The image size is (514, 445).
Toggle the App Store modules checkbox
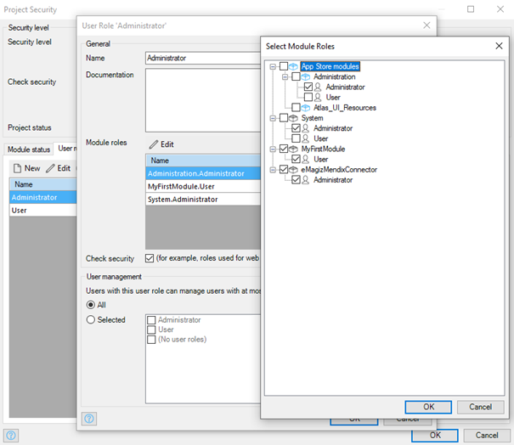coord(284,66)
